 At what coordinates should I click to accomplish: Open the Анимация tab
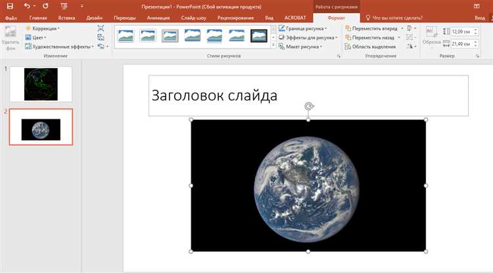coord(158,18)
